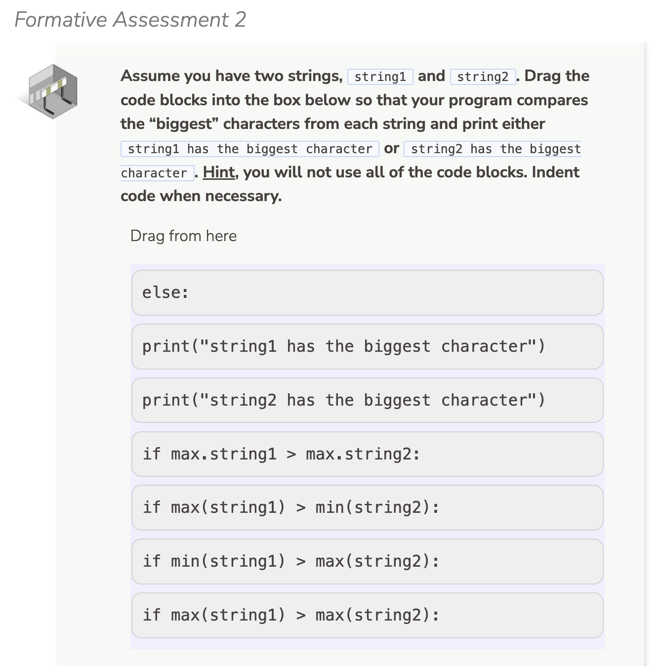Pick the print string1 biggest character block
Viewport: 659px width, 666px height.
[367, 346]
